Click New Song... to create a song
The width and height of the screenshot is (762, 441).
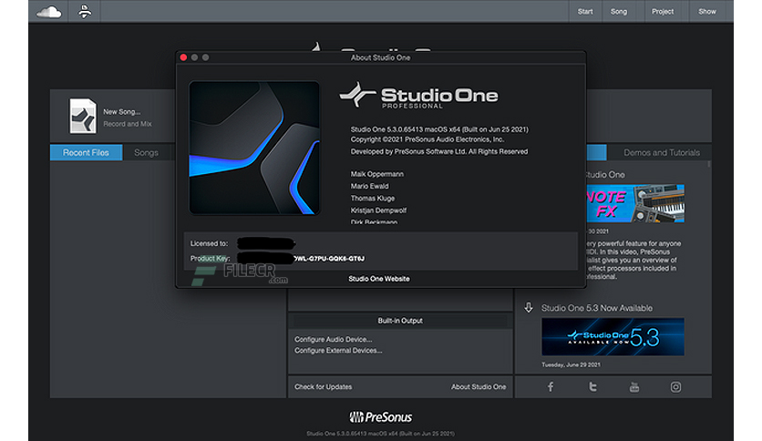click(x=121, y=112)
